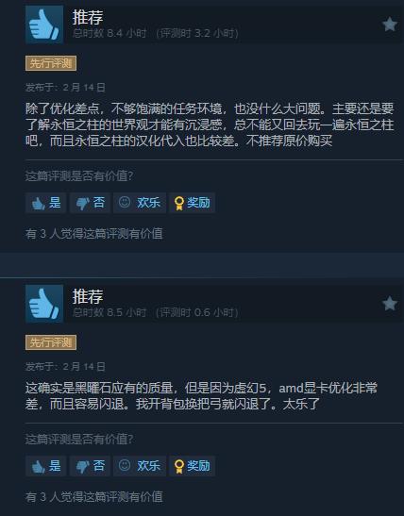This screenshot has height=516, width=404.
Task: Click the thumbs-up recommend icon of first review
Action: pyautogui.click(x=44, y=25)
